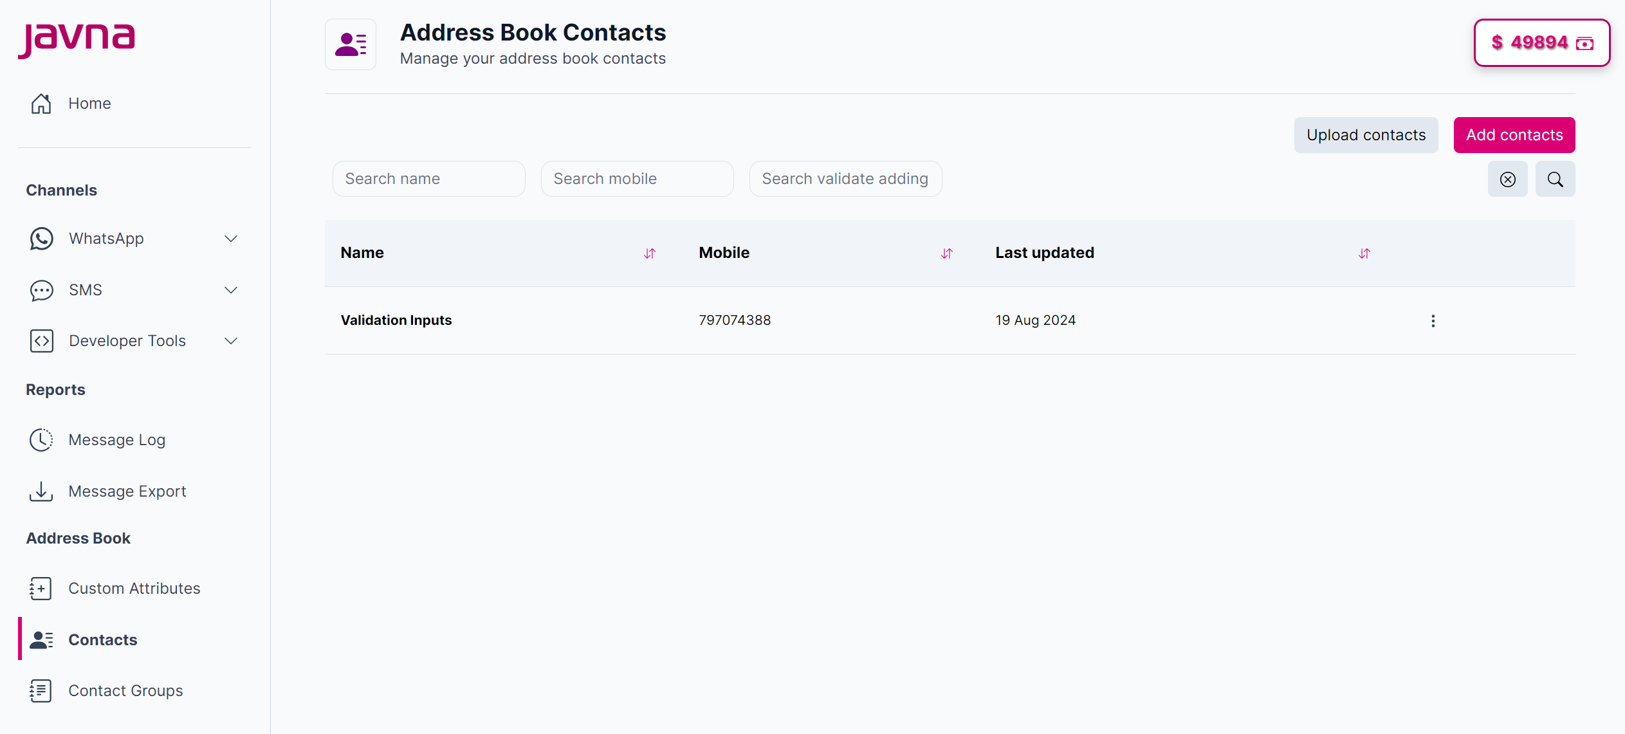Select the Message Log clock icon

(41, 440)
